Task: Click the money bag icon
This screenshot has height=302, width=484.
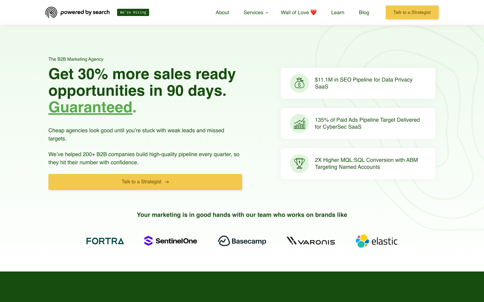Action: [299, 83]
